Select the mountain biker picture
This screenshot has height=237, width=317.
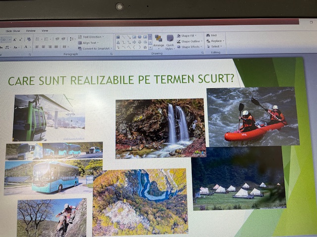pyautogui.click(x=52, y=218)
